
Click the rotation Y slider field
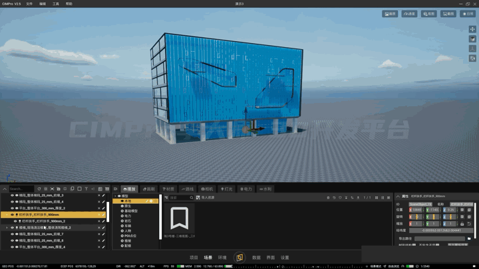434,217
